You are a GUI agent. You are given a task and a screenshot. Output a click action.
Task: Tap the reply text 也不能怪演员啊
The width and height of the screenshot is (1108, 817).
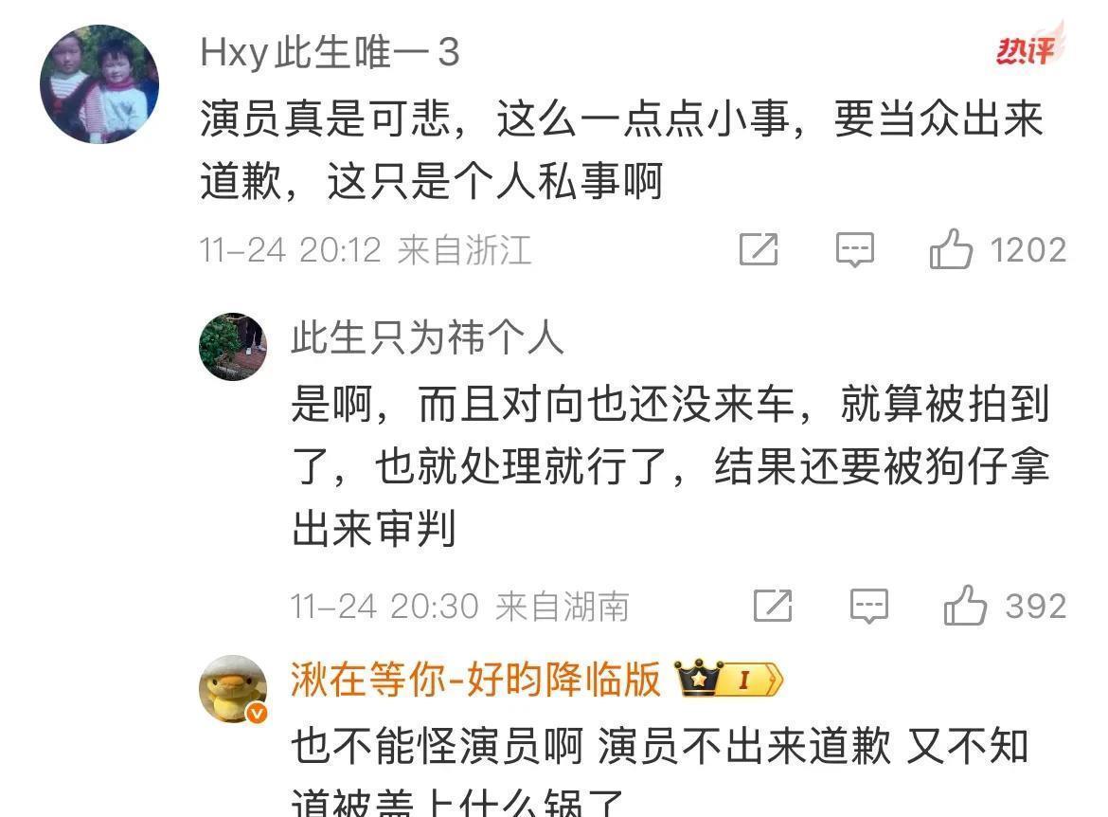[660, 770]
